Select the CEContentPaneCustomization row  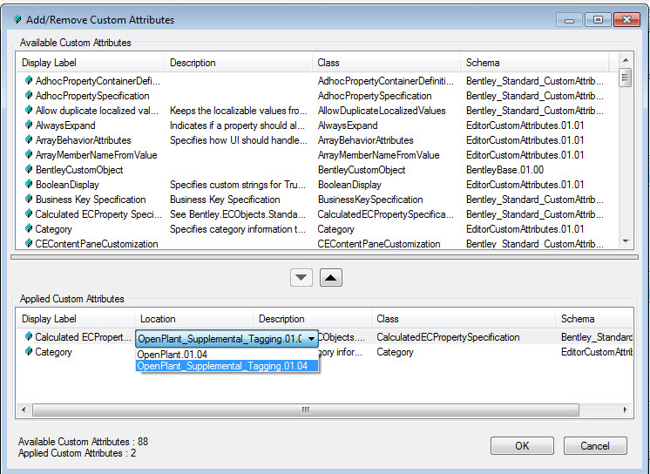tap(96, 244)
